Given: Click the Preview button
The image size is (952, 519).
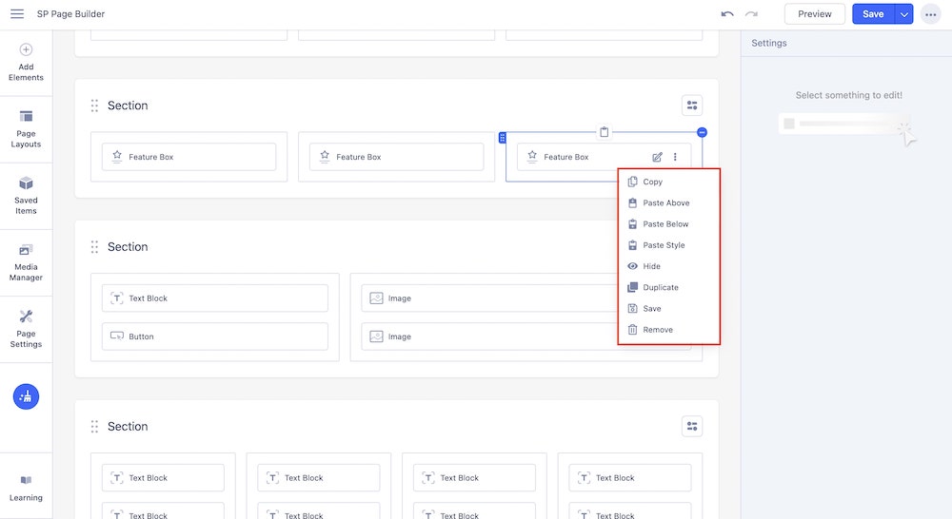Looking at the screenshot, I should pyautogui.click(x=814, y=14).
